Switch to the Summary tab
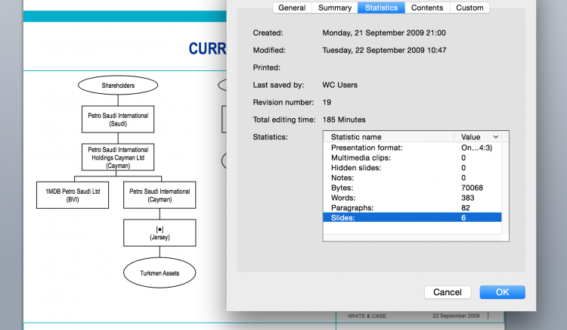The height and width of the screenshot is (330, 567). click(x=335, y=8)
